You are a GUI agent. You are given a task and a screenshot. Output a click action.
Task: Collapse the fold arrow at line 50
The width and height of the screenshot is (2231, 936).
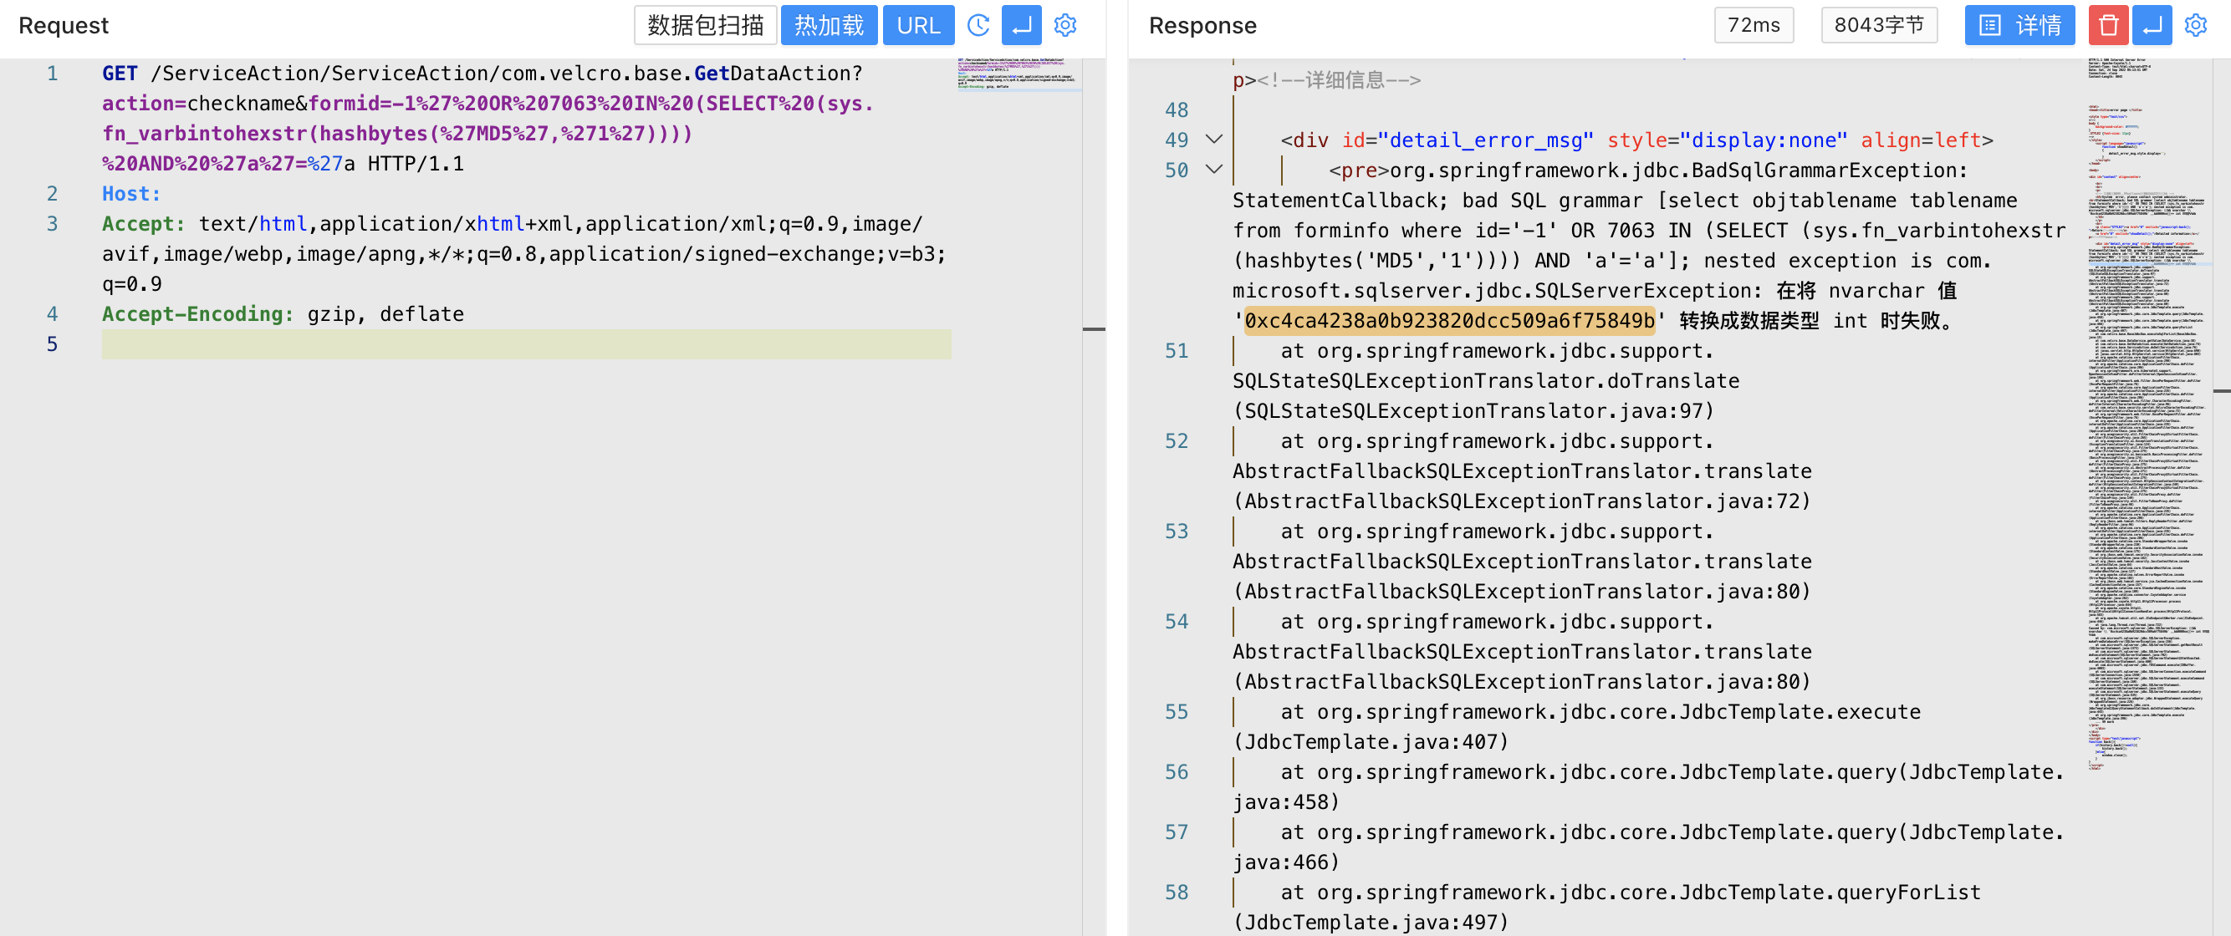[x=1214, y=170]
